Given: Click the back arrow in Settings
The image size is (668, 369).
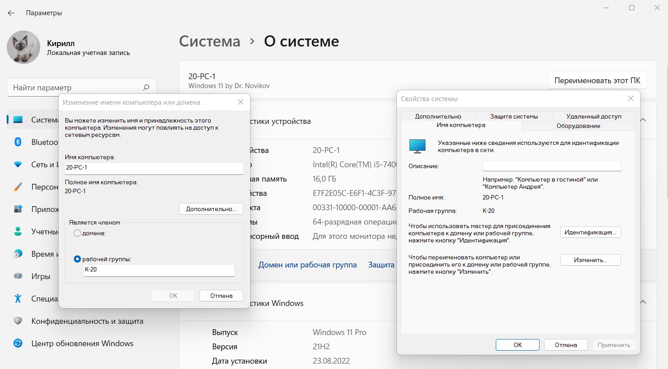Looking at the screenshot, I should point(11,13).
